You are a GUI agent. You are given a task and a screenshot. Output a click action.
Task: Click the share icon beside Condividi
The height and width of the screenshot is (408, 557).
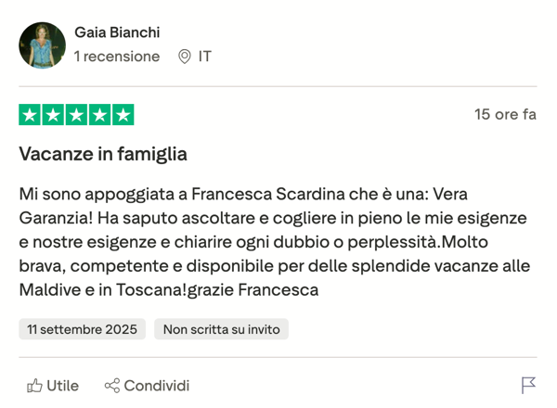click(112, 386)
